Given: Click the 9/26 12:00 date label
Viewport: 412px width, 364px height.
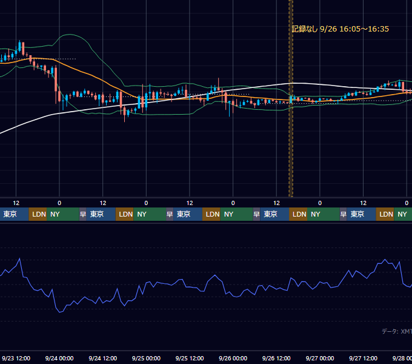Looking at the screenshot, I should click(276, 358).
